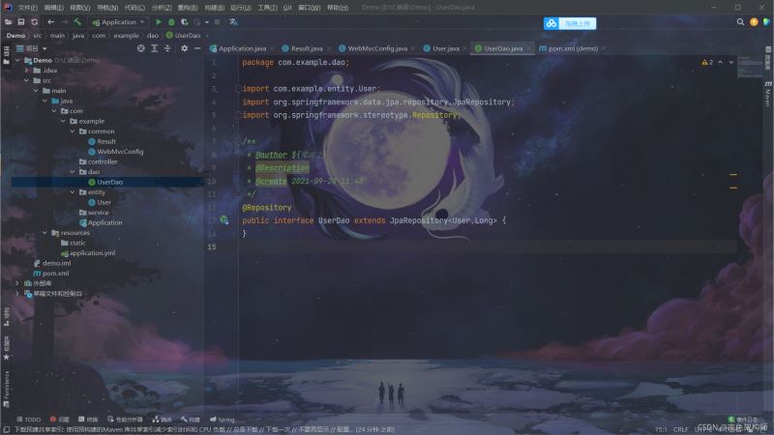The width and height of the screenshot is (774, 435).
Task: Click the example breadcrumb in navigation bar
Action: pos(126,36)
